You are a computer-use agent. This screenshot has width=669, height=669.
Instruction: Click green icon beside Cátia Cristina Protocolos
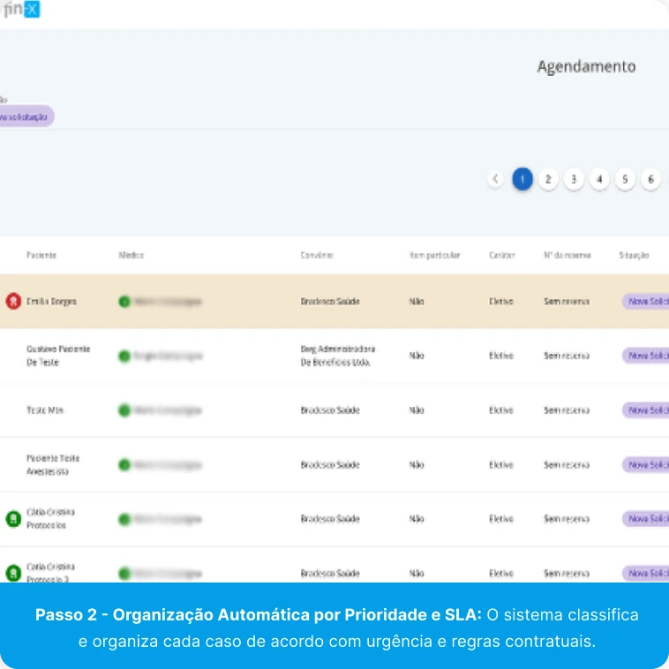(x=13, y=519)
